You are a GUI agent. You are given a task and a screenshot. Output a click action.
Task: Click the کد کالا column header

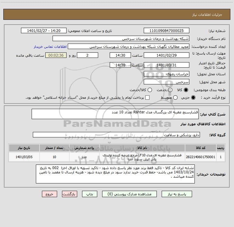201,148
